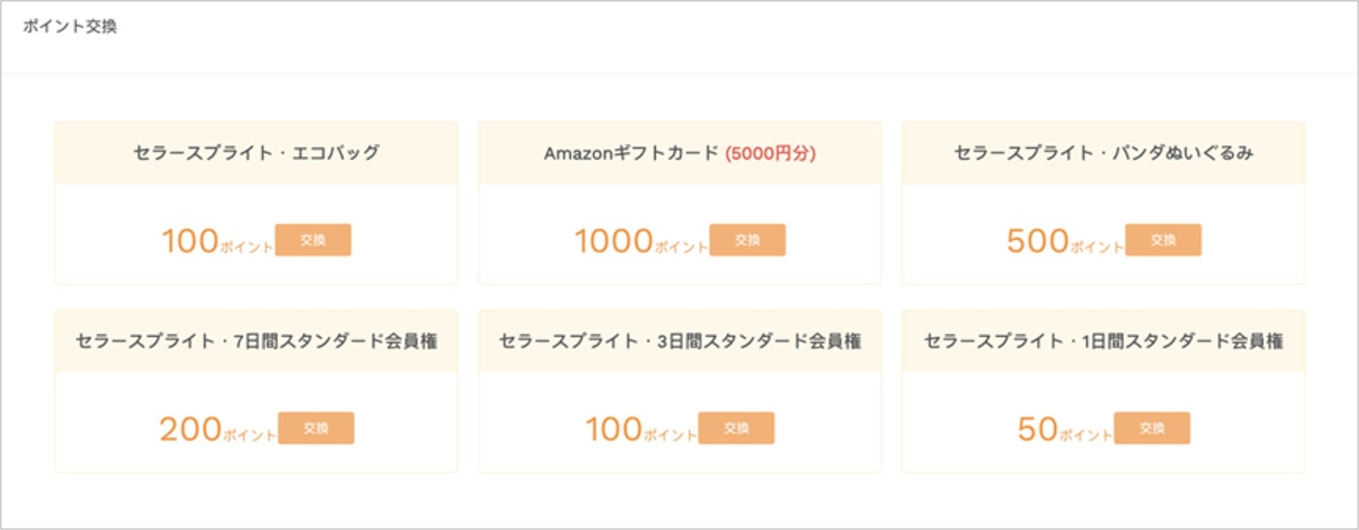Click the 50ポイント price text
Viewport: 1359px width, 530px height.
(x=1064, y=430)
